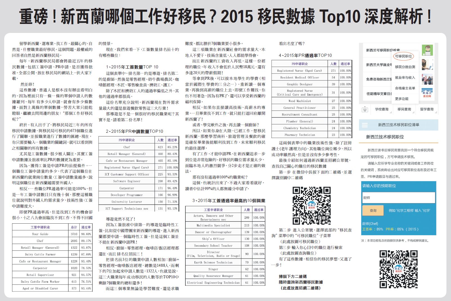The height and width of the screenshot is (301, 451).
Task: Click the value 3710 in the table
Action: click(74, 234)
